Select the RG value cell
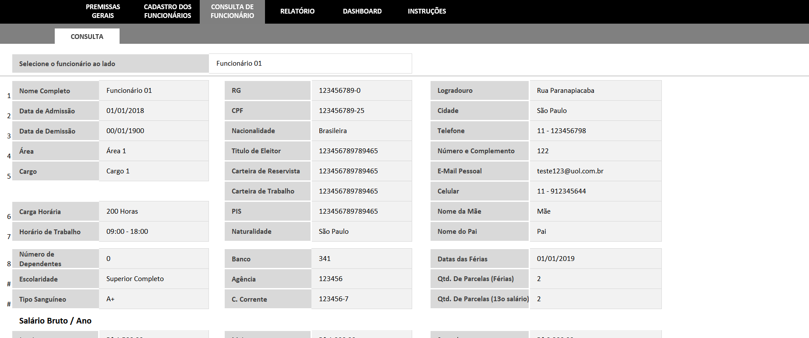The image size is (809, 338). [361, 91]
